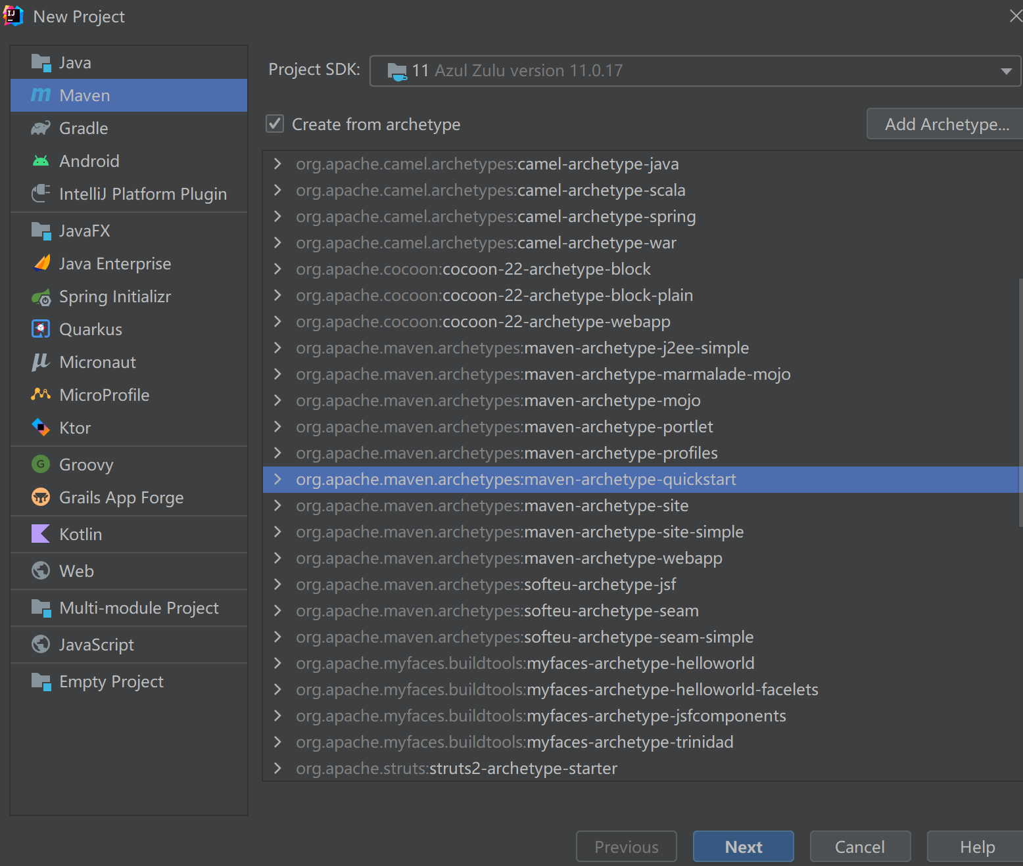This screenshot has height=866, width=1023.
Task: Click the Grails App Forge icon
Action: 41,497
